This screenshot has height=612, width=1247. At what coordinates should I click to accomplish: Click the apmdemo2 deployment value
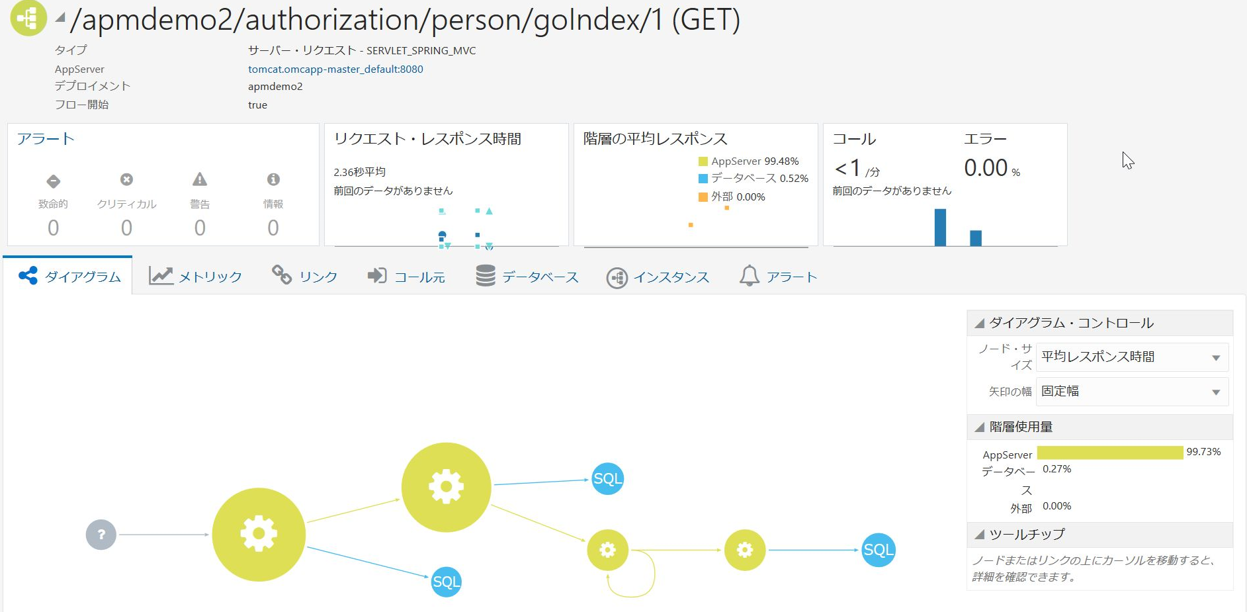pyautogui.click(x=275, y=87)
